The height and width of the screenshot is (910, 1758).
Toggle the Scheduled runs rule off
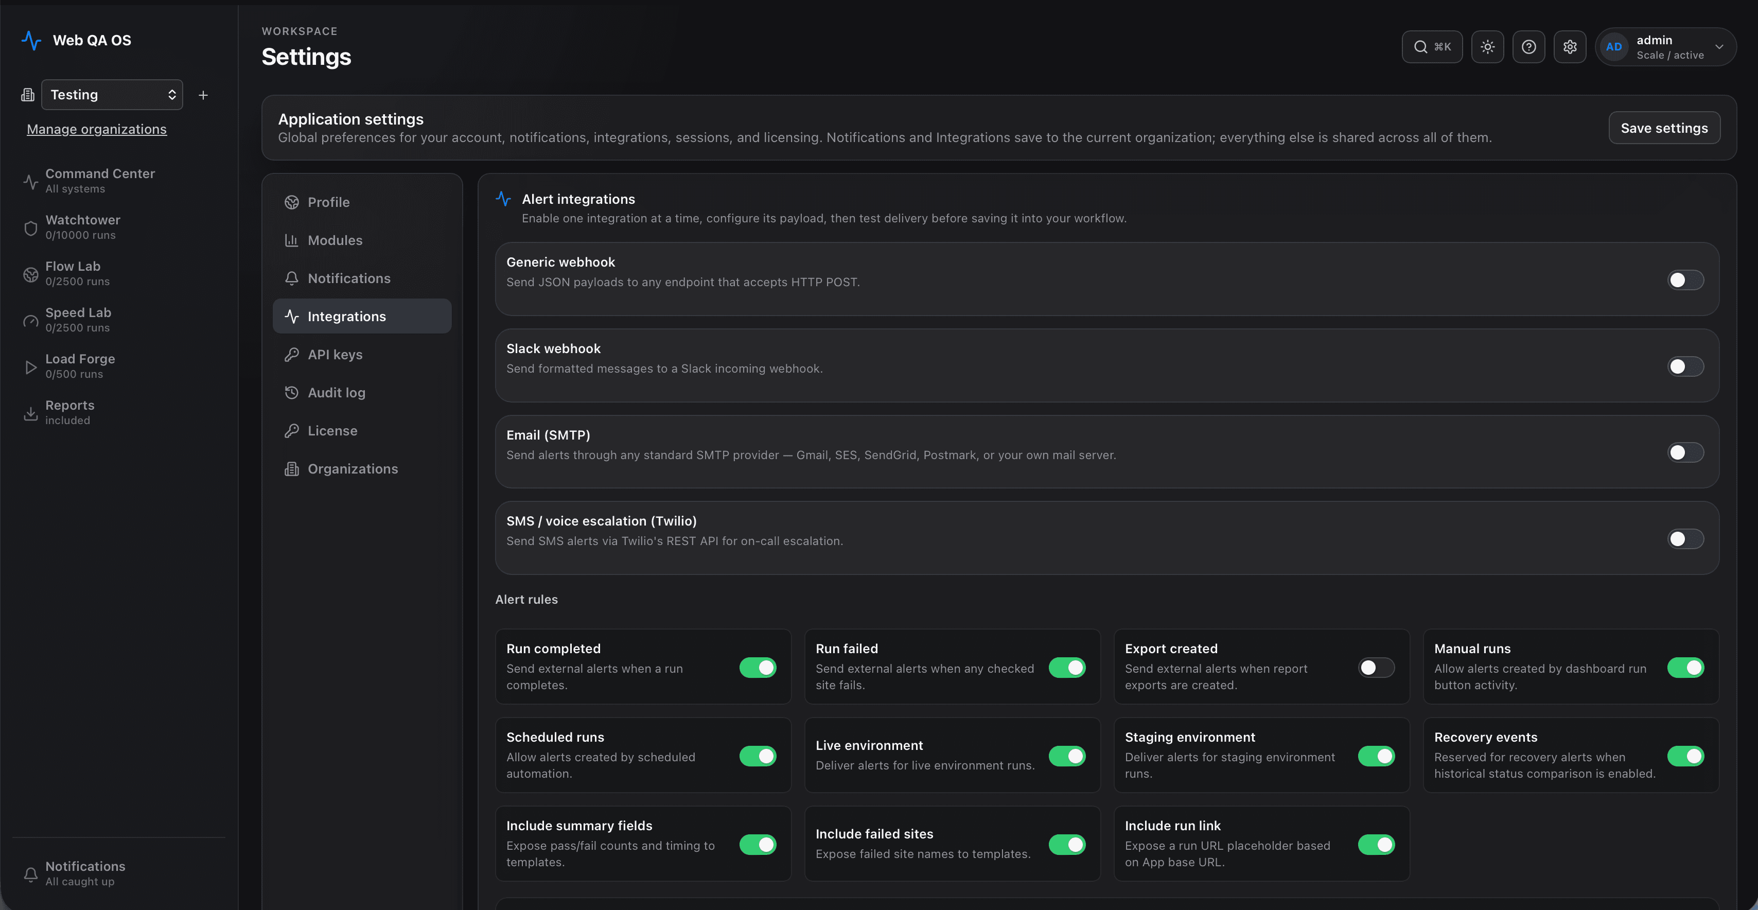coord(758,757)
